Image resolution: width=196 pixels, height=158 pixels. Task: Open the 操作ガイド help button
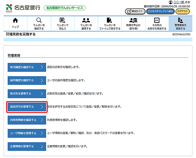(135, 11)
